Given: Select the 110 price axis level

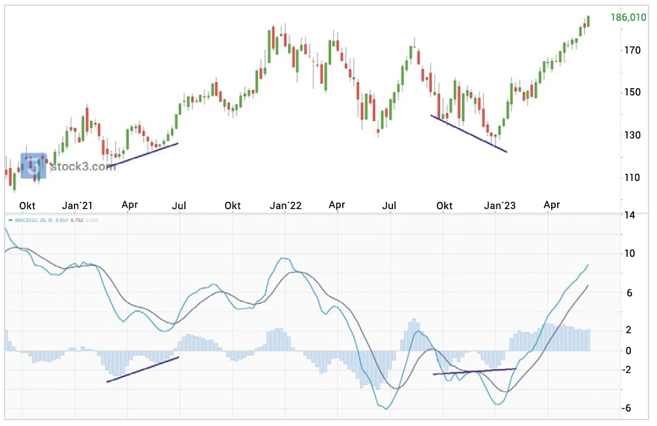Looking at the screenshot, I should (632, 178).
